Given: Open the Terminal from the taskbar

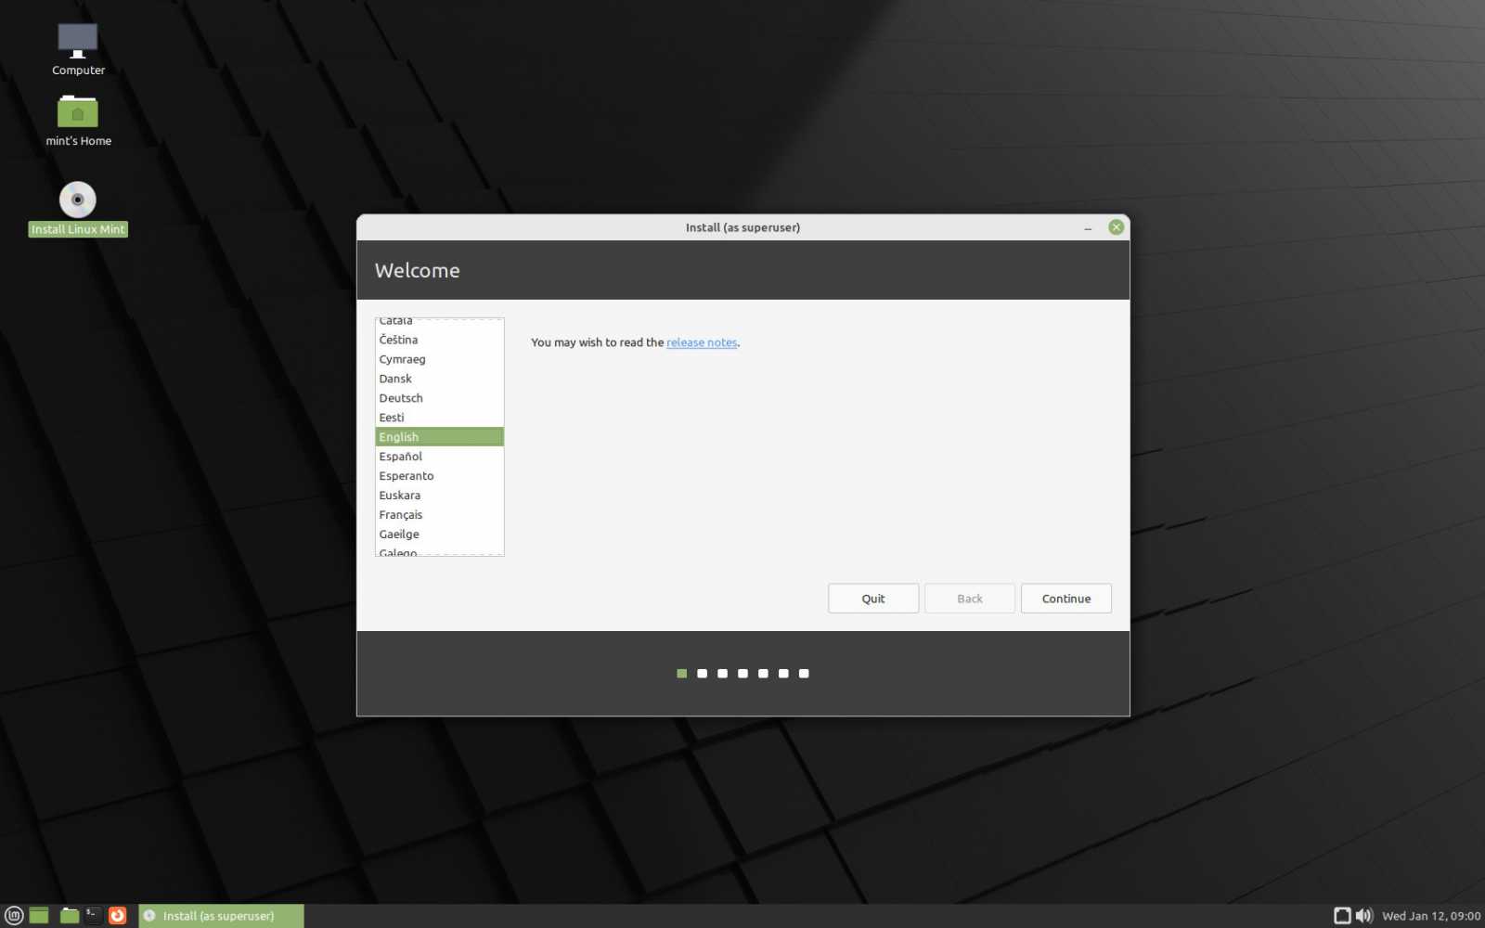Looking at the screenshot, I should (93, 915).
